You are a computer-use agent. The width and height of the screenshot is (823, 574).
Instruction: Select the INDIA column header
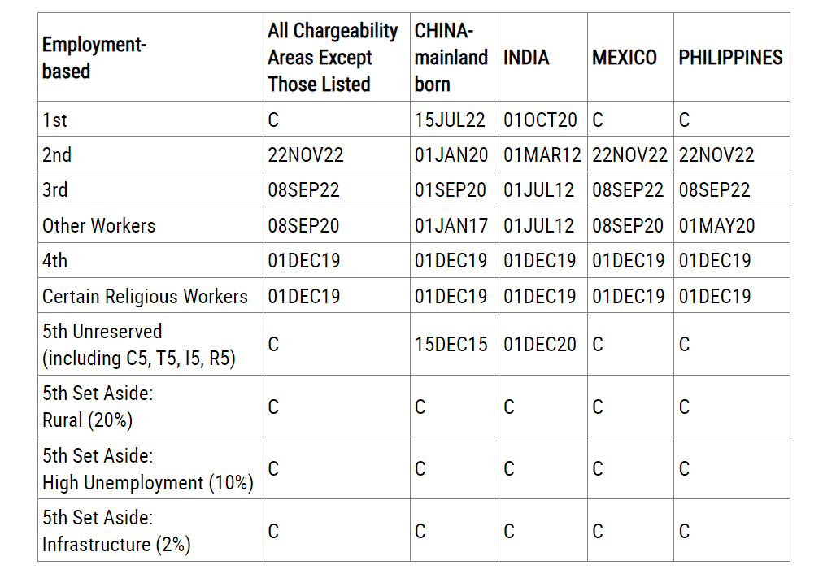click(526, 58)
